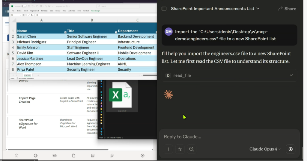Image resolution: width=307 pixels, height=161 pixels.
Task: Click the SharePoint home icon in bottom bar
Action: click(x=16, y=156)
